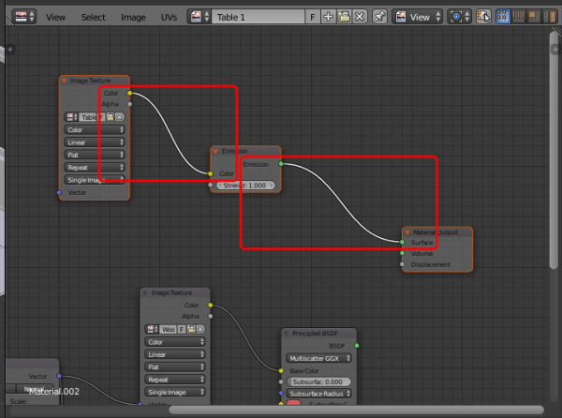Create new image with plus icon
Viewport: 562px width, 418px height.
point(328,17)
